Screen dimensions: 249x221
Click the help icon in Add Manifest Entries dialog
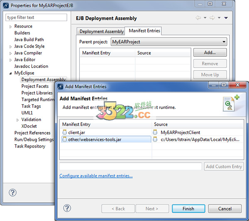tap(67, 208)
